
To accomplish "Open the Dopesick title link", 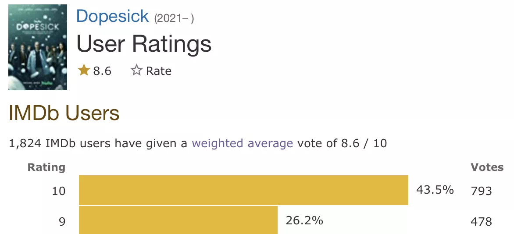I will (x=112, y=16).
